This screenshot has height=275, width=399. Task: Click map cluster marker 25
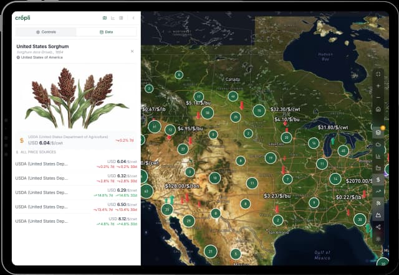pos(236,117)
